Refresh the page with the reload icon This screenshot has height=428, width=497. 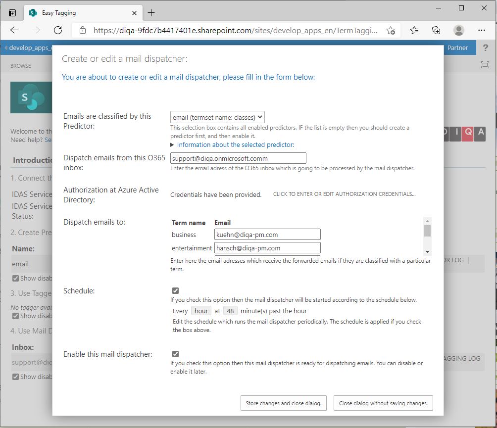pos(58,30)
